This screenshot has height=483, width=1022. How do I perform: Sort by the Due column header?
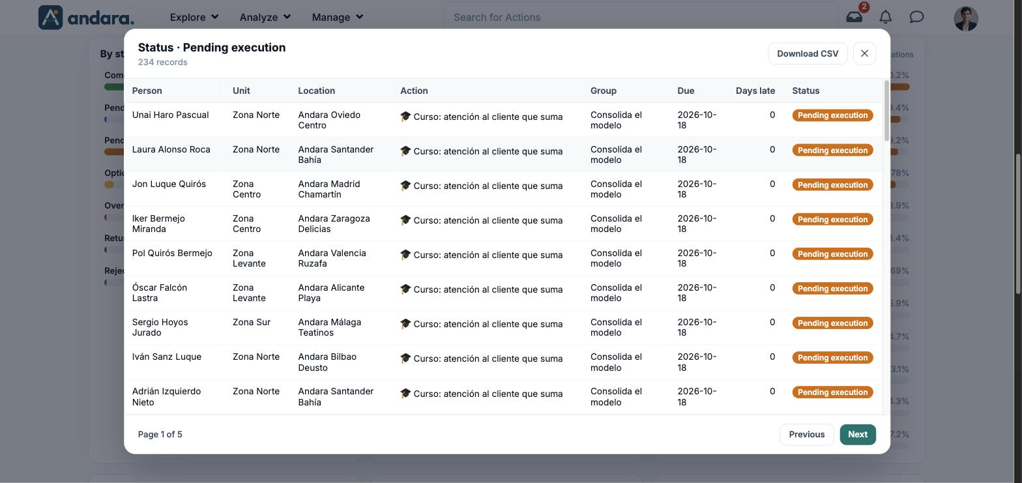point(686,91)
